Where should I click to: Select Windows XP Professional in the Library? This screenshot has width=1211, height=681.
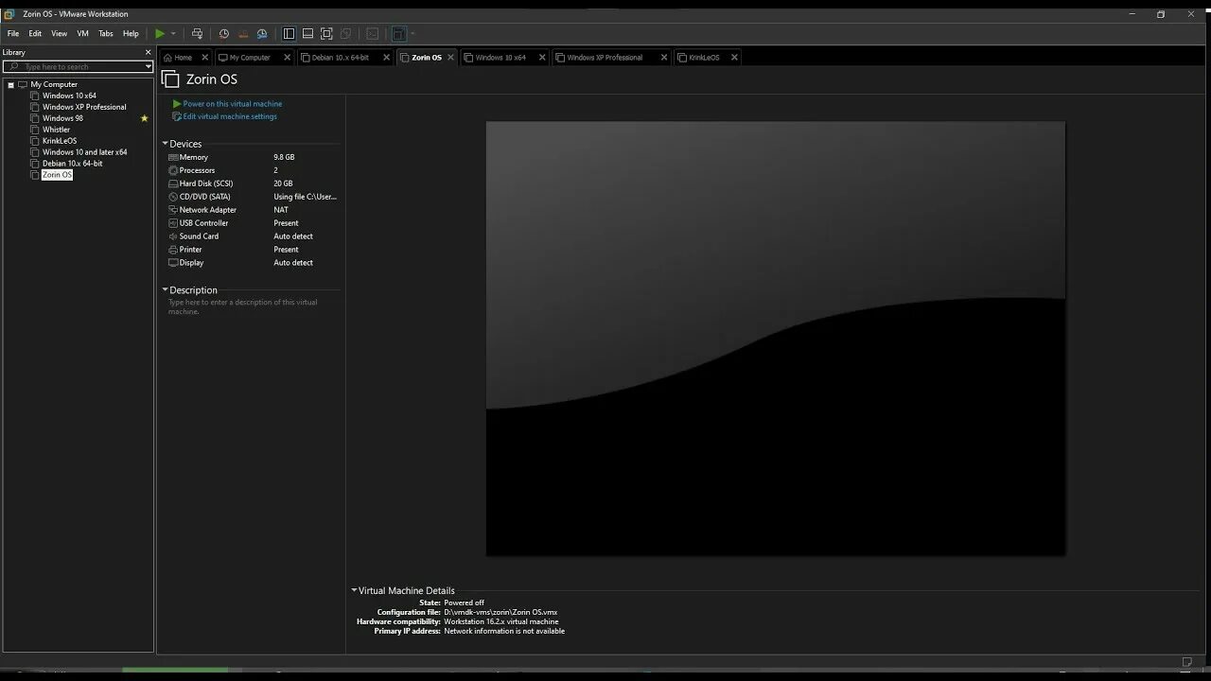point(84,107)
